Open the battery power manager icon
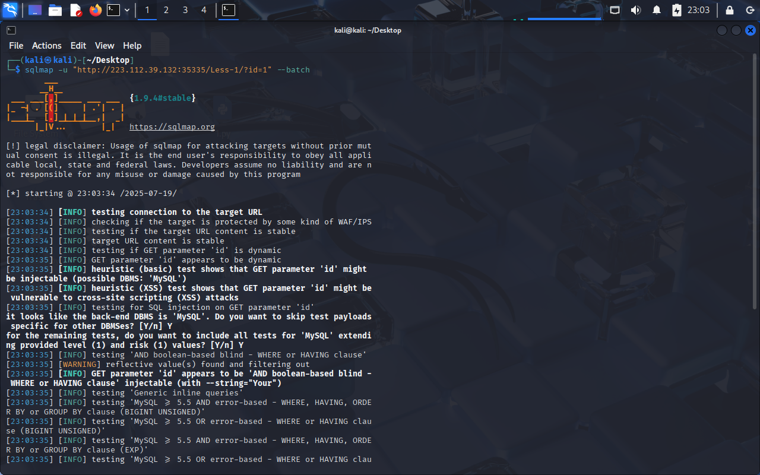 (x=677, y=10)
